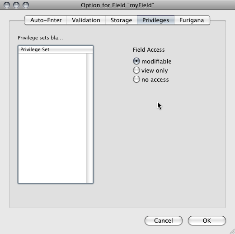The image size is (235, 234).
Task: Click the Privilege Set column header
Action: point(56,49)
